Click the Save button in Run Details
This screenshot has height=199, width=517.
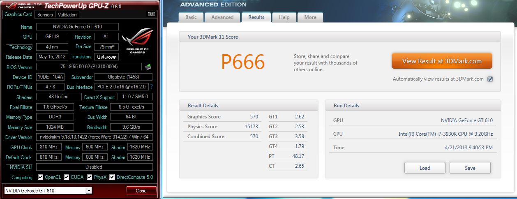(x=470, y=168)
